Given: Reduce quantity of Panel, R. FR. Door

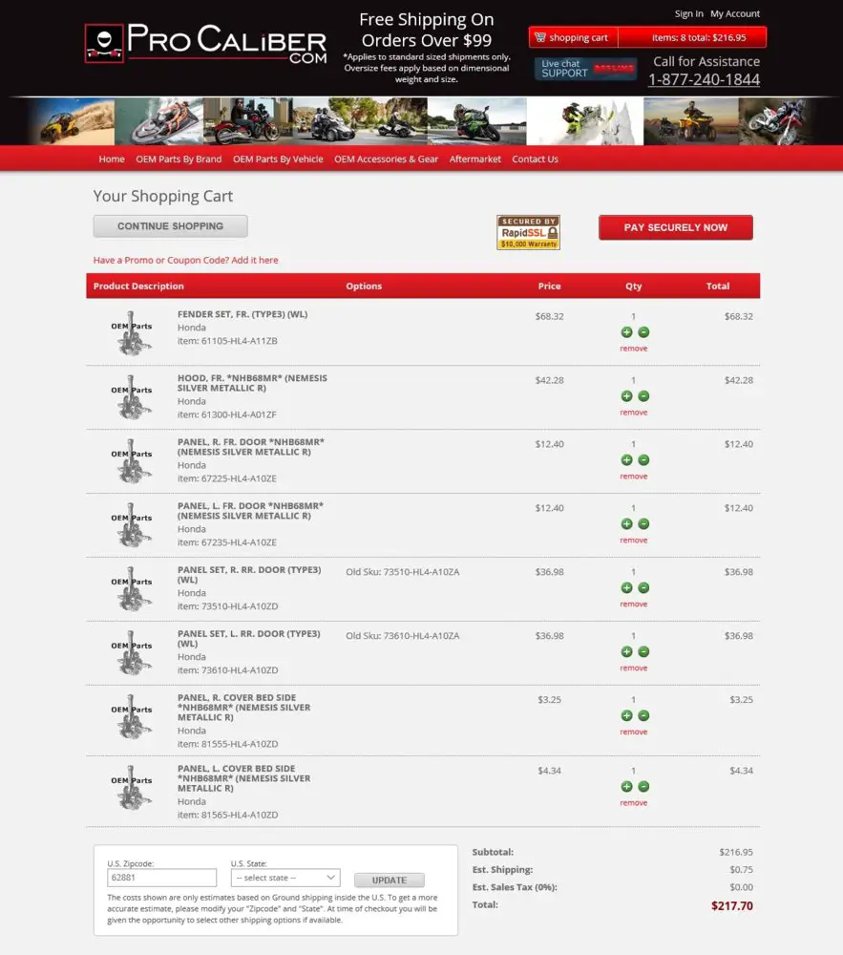Looking at the screenshot, I should (643, 460).
